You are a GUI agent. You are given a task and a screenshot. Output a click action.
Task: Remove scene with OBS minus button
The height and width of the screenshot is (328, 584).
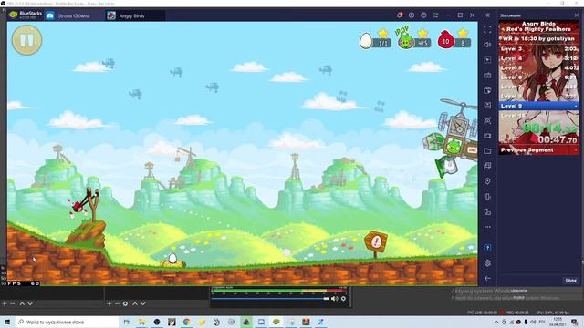(13, 303)
